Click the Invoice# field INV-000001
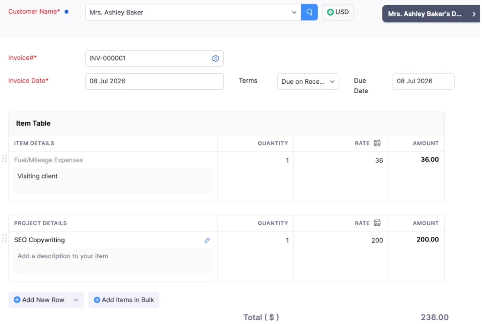 pos(154,58)
